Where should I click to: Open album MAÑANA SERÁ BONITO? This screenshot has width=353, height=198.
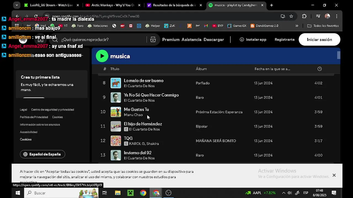point(216,141)
